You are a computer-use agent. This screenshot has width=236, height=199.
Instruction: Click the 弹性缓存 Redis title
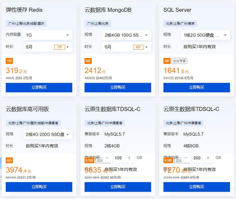(x=24, y=10)
